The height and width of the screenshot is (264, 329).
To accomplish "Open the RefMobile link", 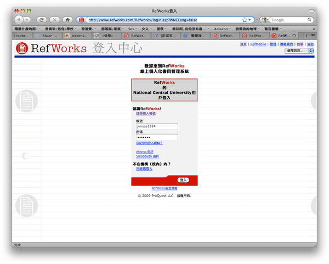I will (x=258, y=44).
